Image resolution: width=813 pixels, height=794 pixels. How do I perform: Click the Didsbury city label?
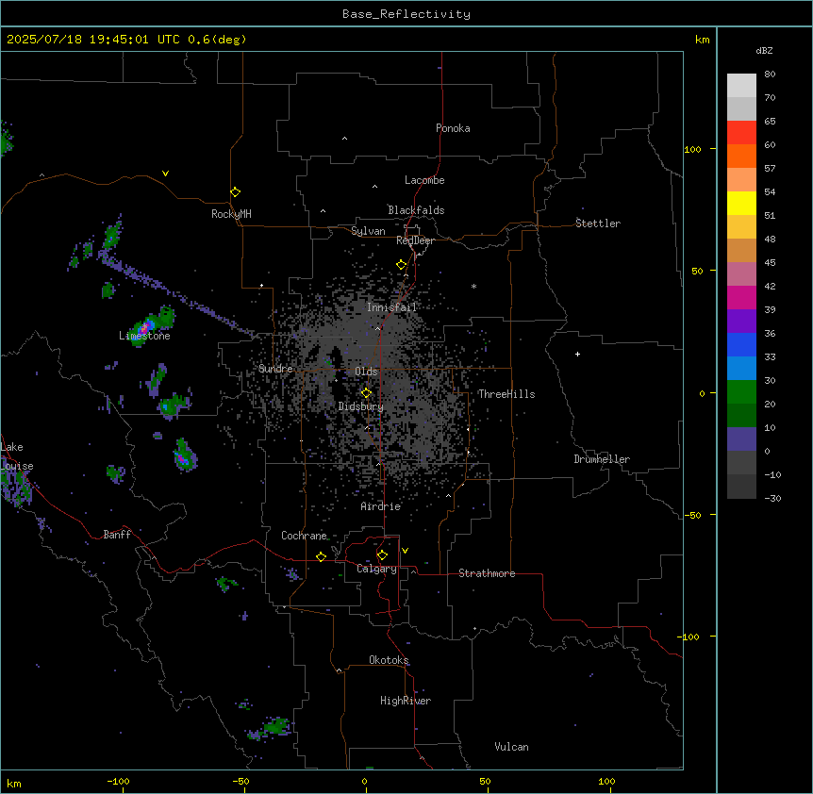coord(361,406)
